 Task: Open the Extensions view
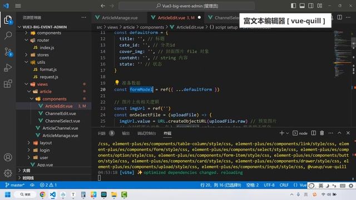coord(8,84)
